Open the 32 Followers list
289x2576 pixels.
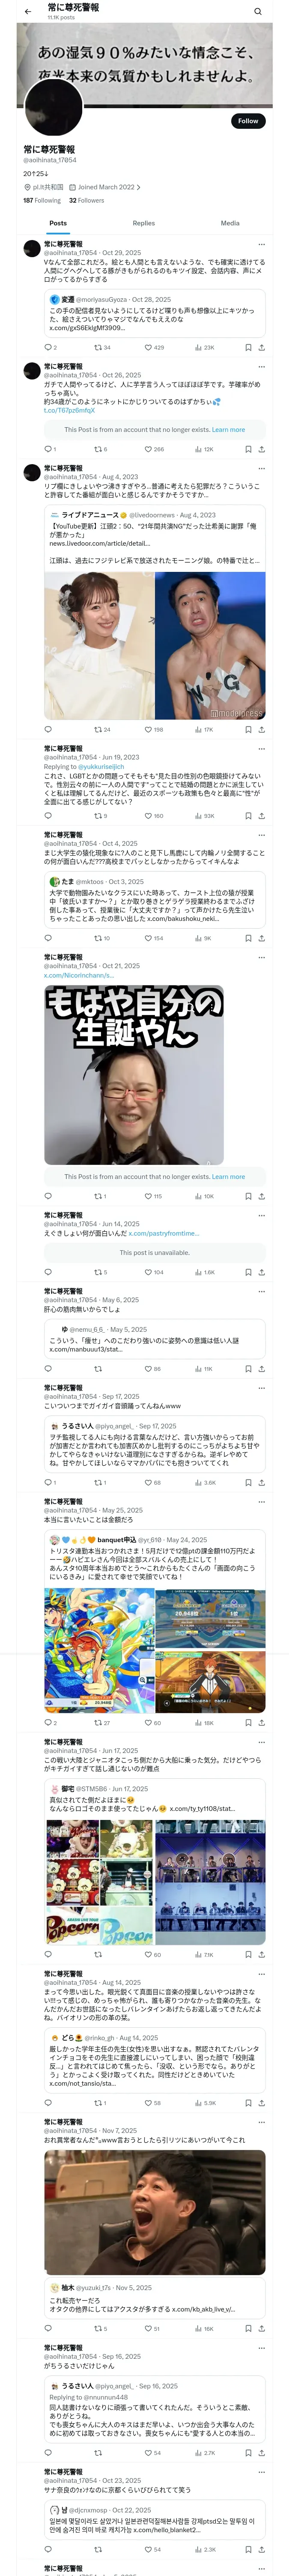point(86,200)
